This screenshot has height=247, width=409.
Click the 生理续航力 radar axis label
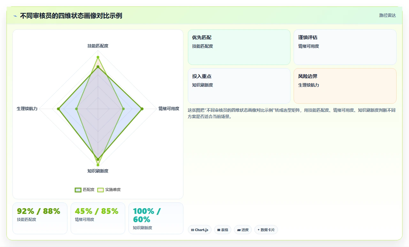coord(27,109)
